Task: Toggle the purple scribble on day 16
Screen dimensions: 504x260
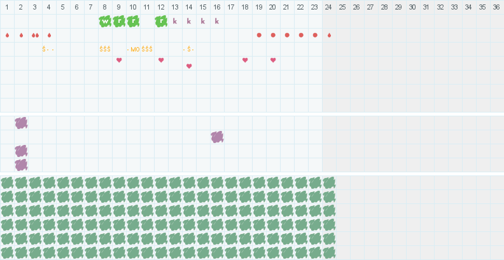Action: click(x=217, y=137)
